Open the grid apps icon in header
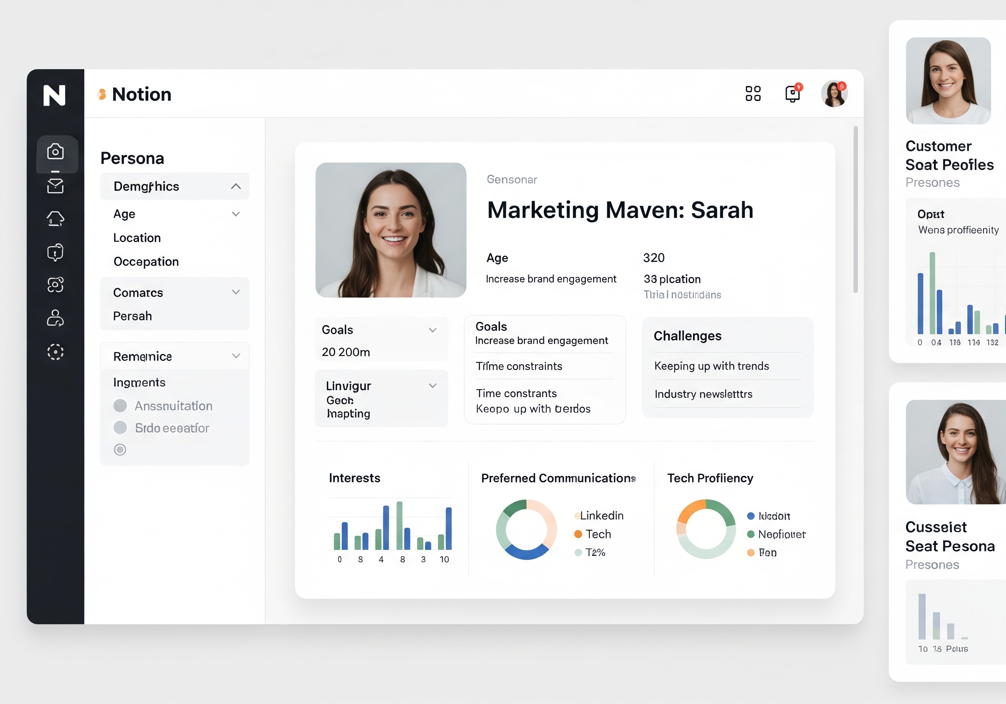 click(x=753, y=93)
